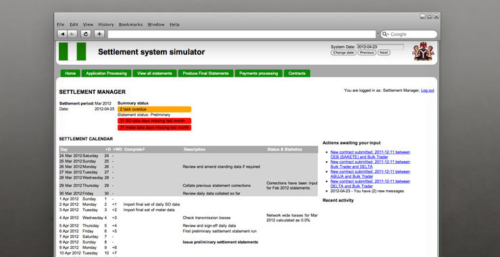
Task: Click the red '31 SO data days missing' bar
Action: tap(154, 121)
